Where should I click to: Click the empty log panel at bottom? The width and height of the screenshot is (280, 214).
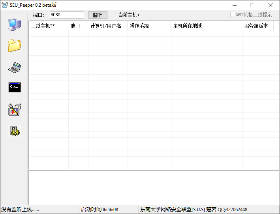click(154, 187)
